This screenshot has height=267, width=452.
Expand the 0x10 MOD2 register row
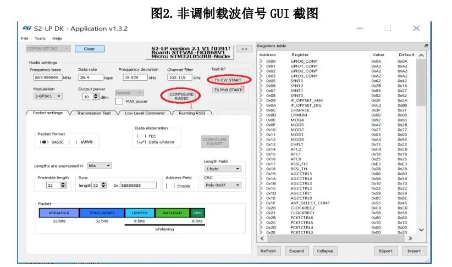[x=261, y=130]
